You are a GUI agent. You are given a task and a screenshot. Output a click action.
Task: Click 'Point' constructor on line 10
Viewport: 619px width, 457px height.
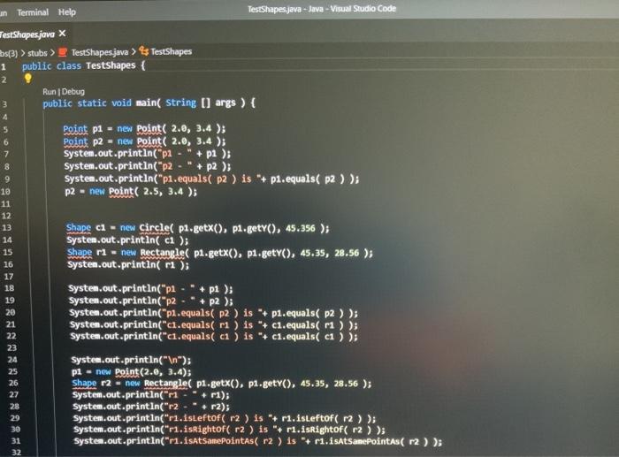pyautogui.click(x=121, y=192)
